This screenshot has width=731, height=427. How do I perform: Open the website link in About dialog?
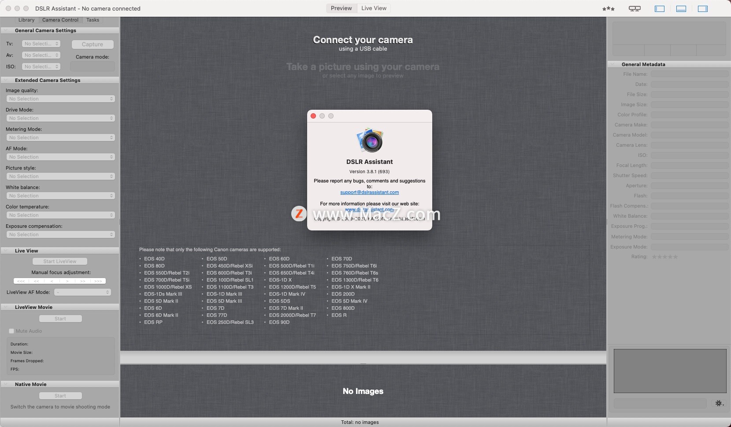369,210
